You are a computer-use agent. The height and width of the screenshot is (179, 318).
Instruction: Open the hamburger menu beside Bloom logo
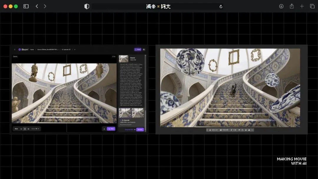(15, 49)
